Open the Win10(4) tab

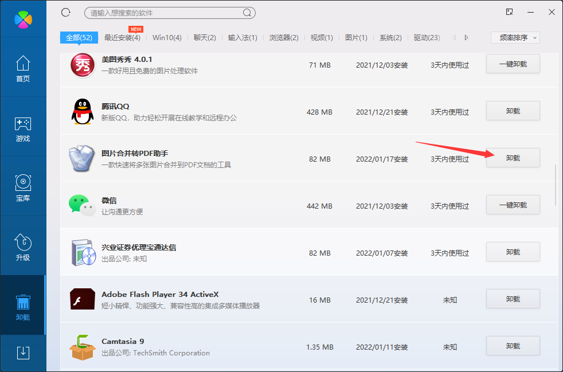click(x=167, y=37)
